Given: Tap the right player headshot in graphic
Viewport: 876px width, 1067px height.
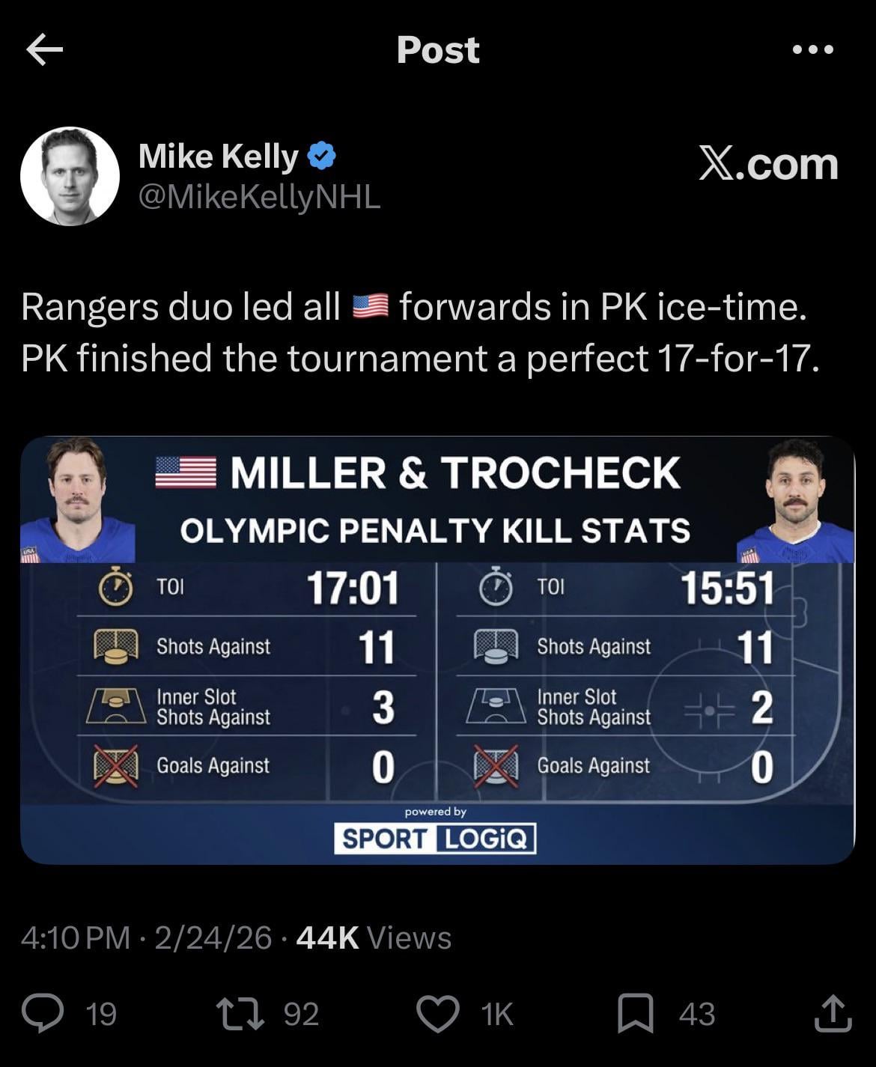Looking at the screenshot, I should pos(796,500).
